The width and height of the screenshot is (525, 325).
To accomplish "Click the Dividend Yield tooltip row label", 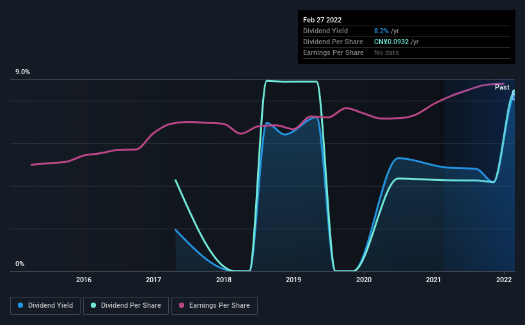I will tap(325, 31).
